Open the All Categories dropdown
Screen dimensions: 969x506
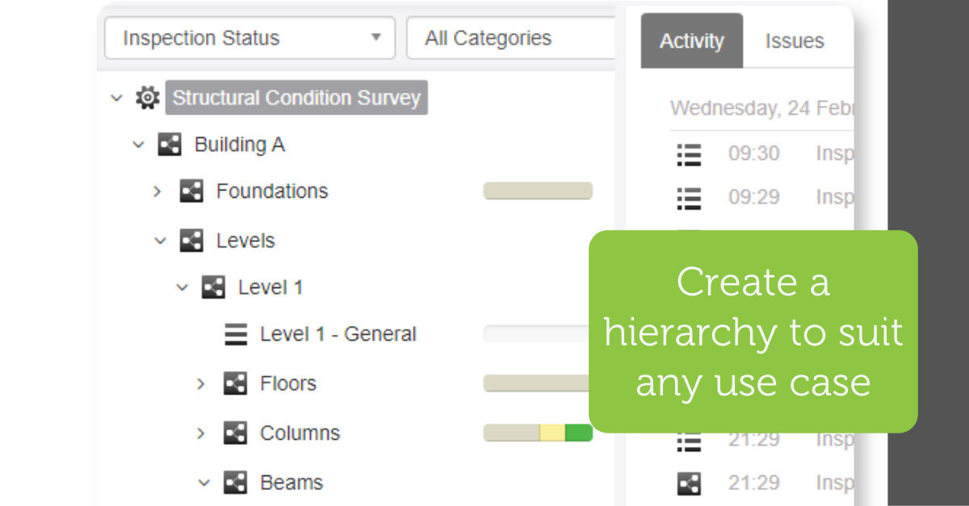[x=510, y=38]
